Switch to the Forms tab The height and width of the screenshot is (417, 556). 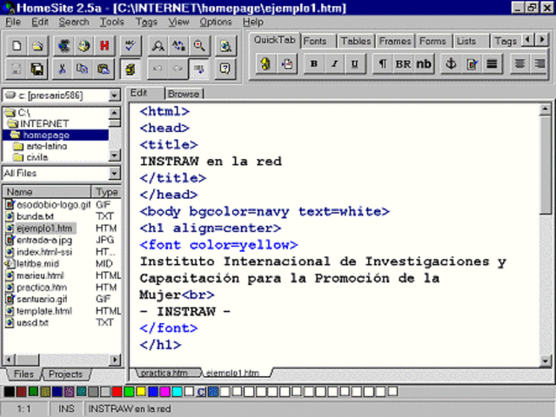pos(432,41)
